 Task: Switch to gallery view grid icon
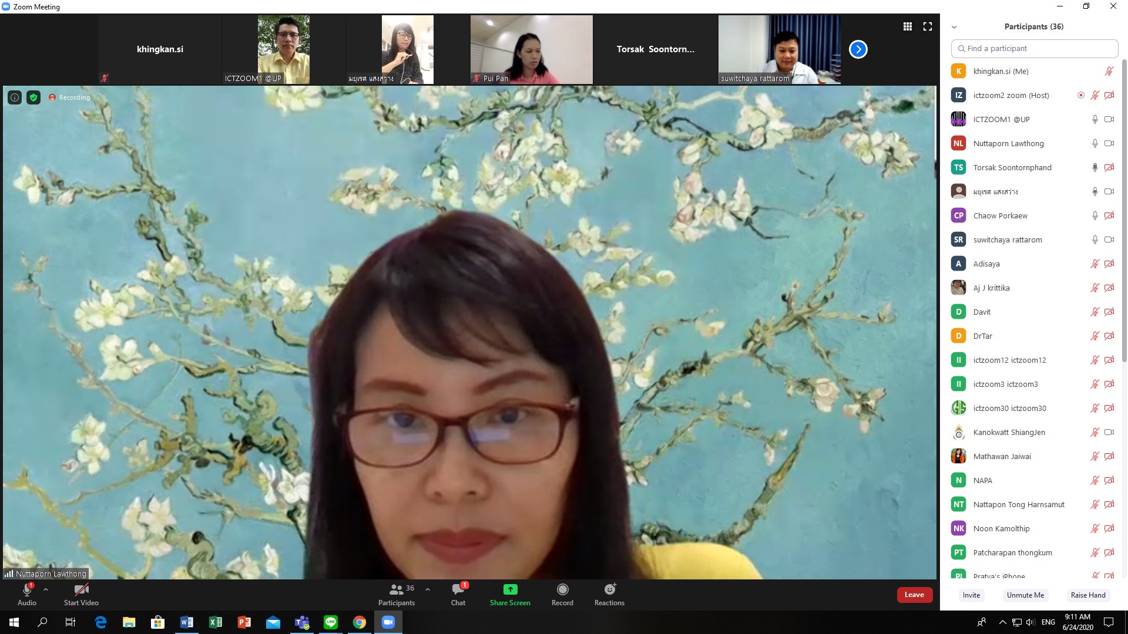point(908,26)
